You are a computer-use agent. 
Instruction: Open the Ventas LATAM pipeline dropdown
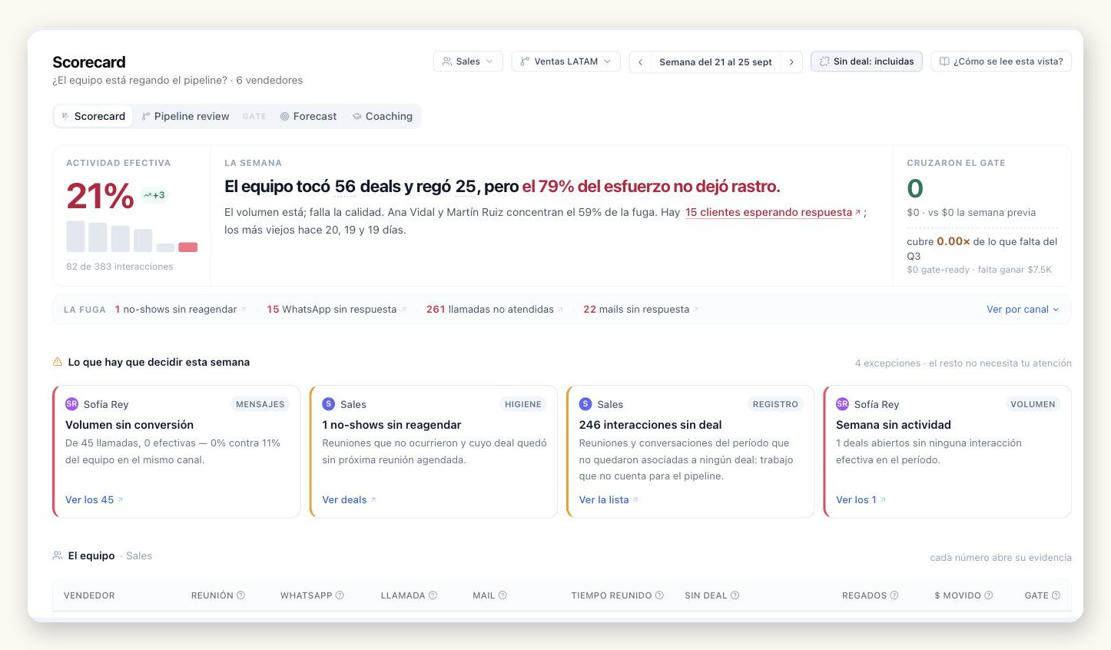565,61
